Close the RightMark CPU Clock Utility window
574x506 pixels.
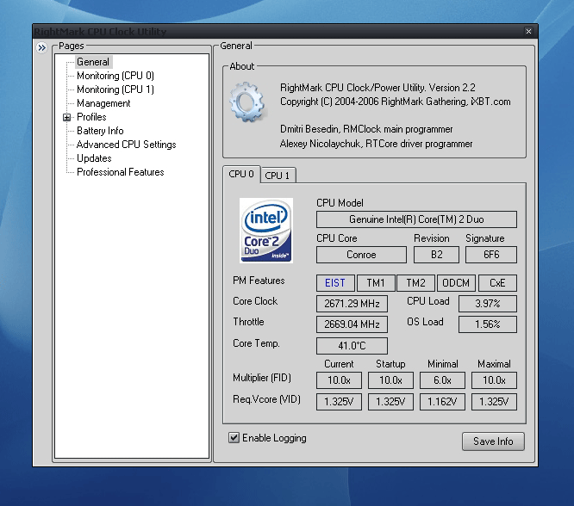tap(528, 32)
